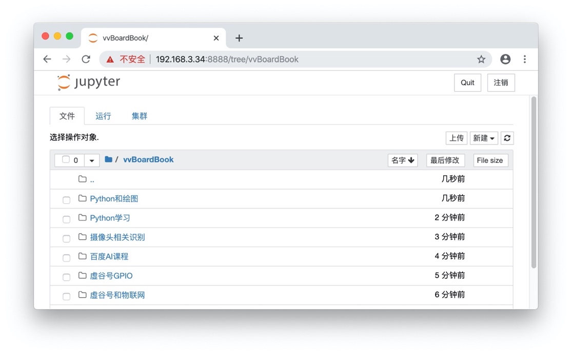
Task: Check the 百度AI课程 folder checkbox
Action: (x=66, y=258)
